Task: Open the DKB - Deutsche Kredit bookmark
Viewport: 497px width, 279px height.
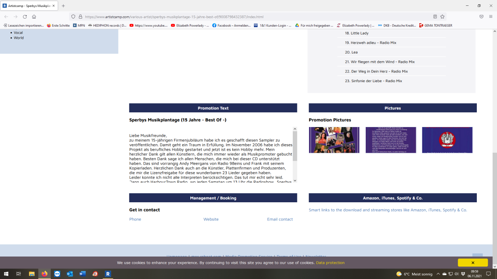Action: (397, 26)
